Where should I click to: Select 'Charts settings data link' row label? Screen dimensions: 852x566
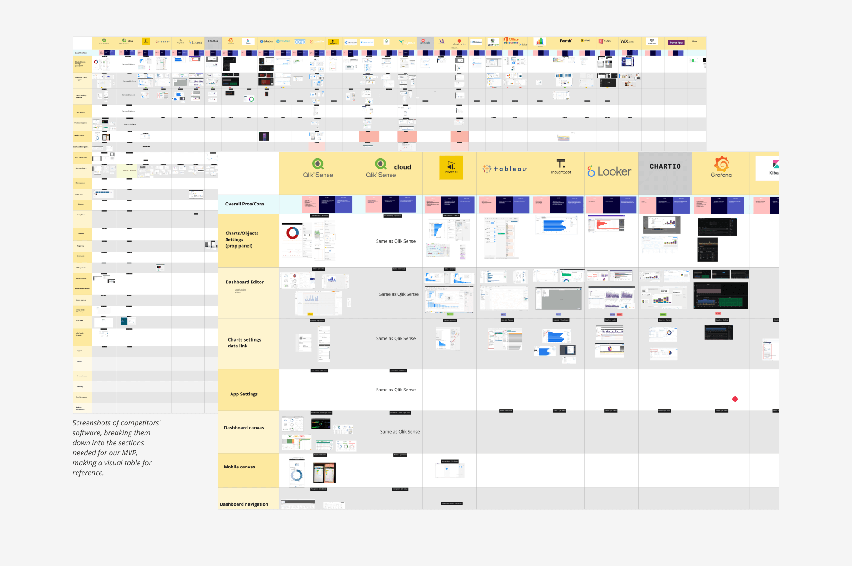(244, 343)
